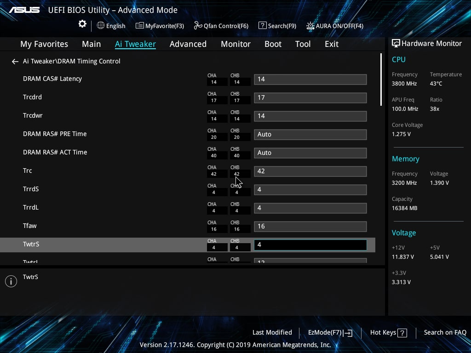Toggle AURA ON/OFF(F4)

click(335, 26)
